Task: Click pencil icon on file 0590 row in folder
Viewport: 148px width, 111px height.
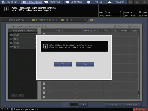Action: point(76,88)
